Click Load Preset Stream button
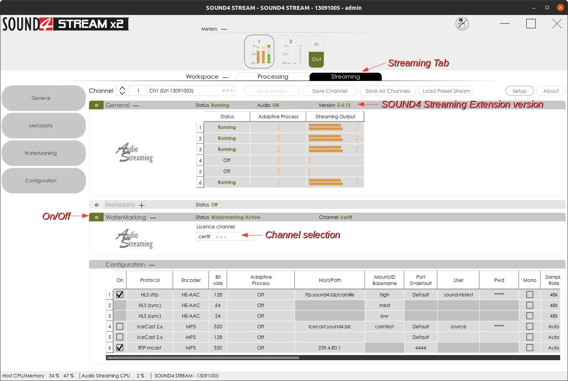Viewport: 568px width, 381px height. pos(446,91)
